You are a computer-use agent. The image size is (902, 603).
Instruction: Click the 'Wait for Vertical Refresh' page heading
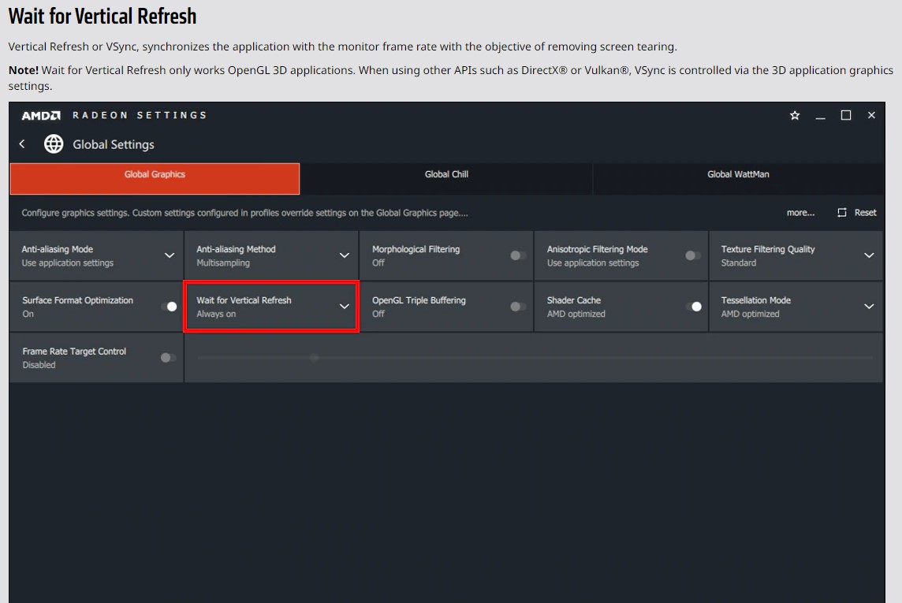[102, 16]
